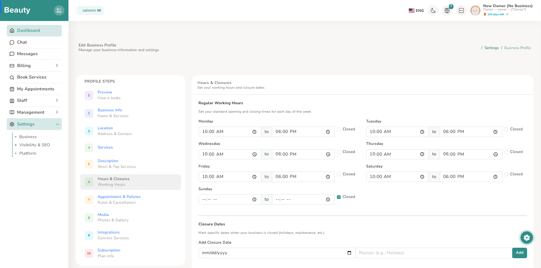This screenshot has width=541, height=268.
Task: Open the ENG language selector
Action: point(416,10)
